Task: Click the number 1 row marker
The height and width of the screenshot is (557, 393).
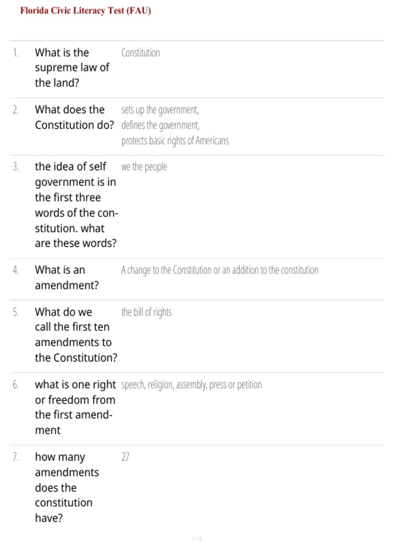Action: tap(16, 53)
